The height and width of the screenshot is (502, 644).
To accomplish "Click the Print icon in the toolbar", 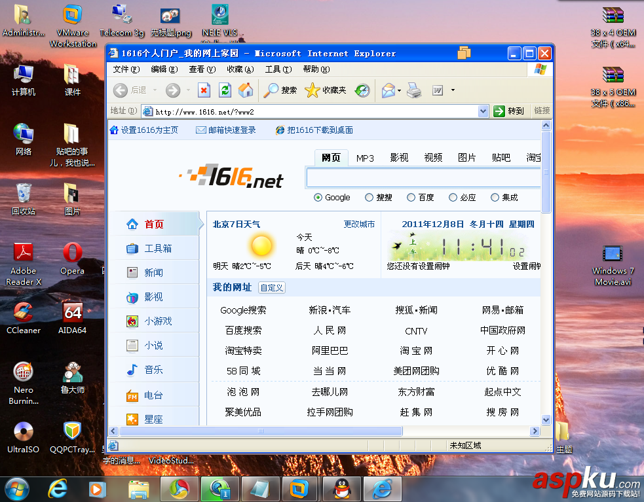I will [x=414, y=90].
